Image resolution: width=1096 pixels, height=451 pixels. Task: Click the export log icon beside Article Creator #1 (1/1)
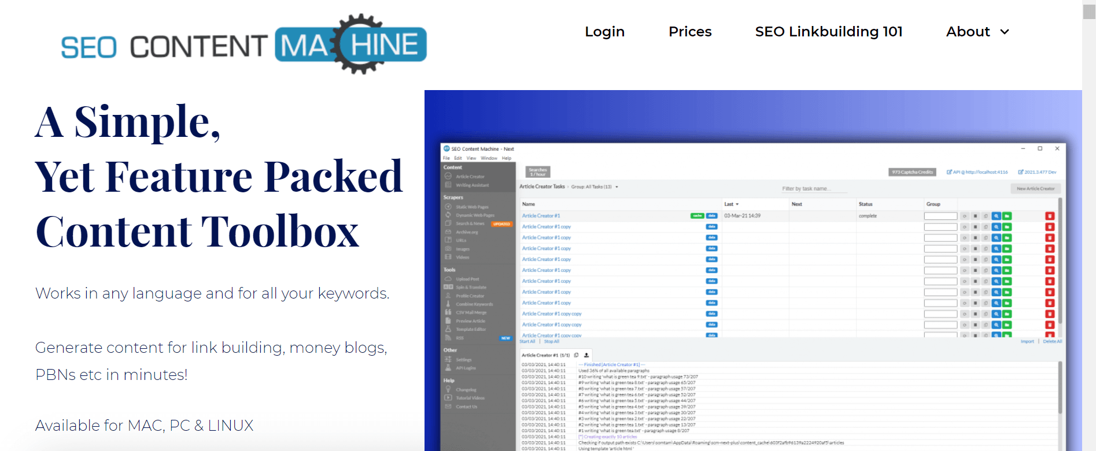coord(586,355)
